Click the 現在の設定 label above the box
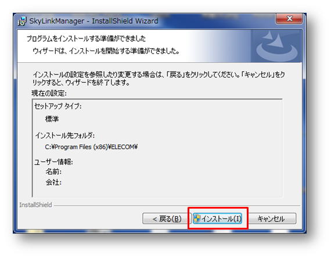The image size is (331, 258). pyautogui.click(x=49, y=93)
